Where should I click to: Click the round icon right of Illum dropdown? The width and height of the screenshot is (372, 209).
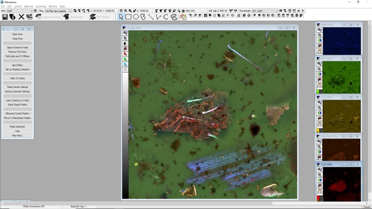35,11
